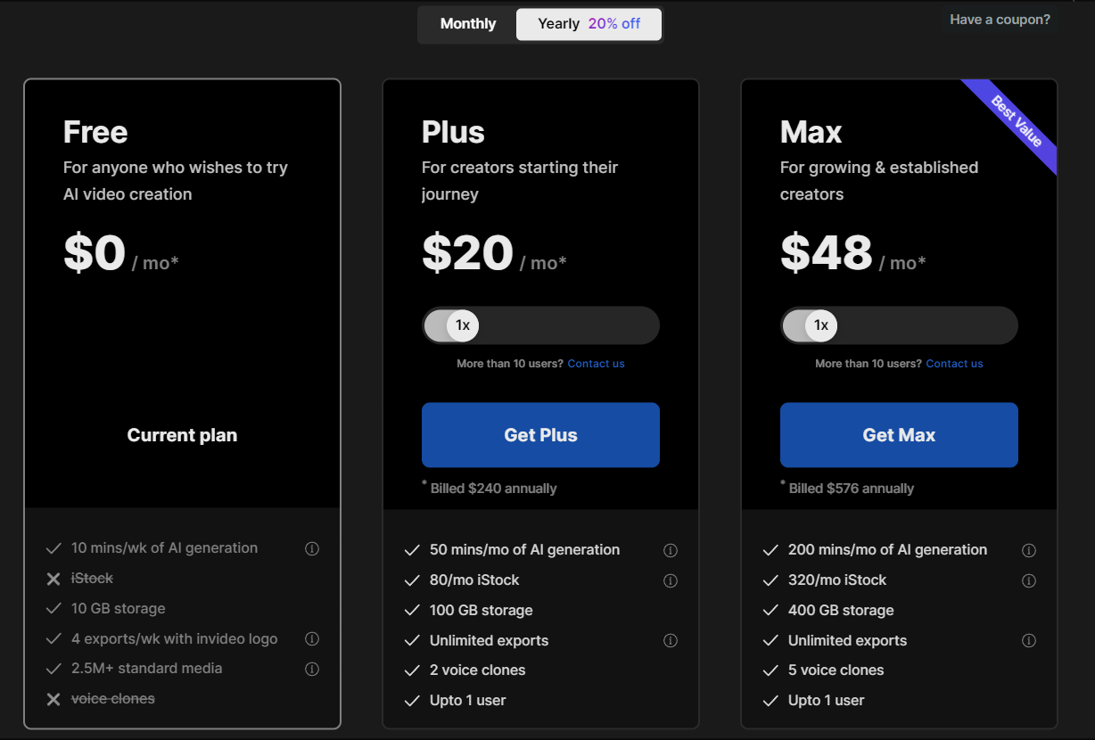Click the Max plan 1x user slider
1095x740 pixels.
pyautogui.click(x=821, y=325)
